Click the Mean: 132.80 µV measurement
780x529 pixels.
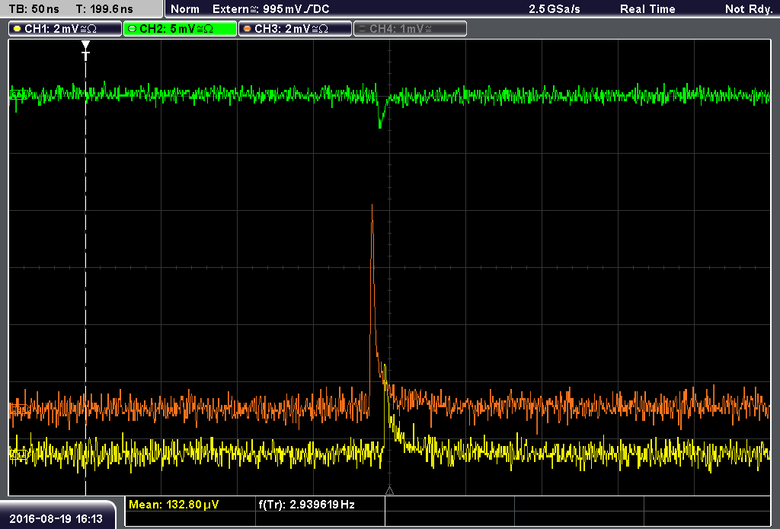click(x=174, y=505)
